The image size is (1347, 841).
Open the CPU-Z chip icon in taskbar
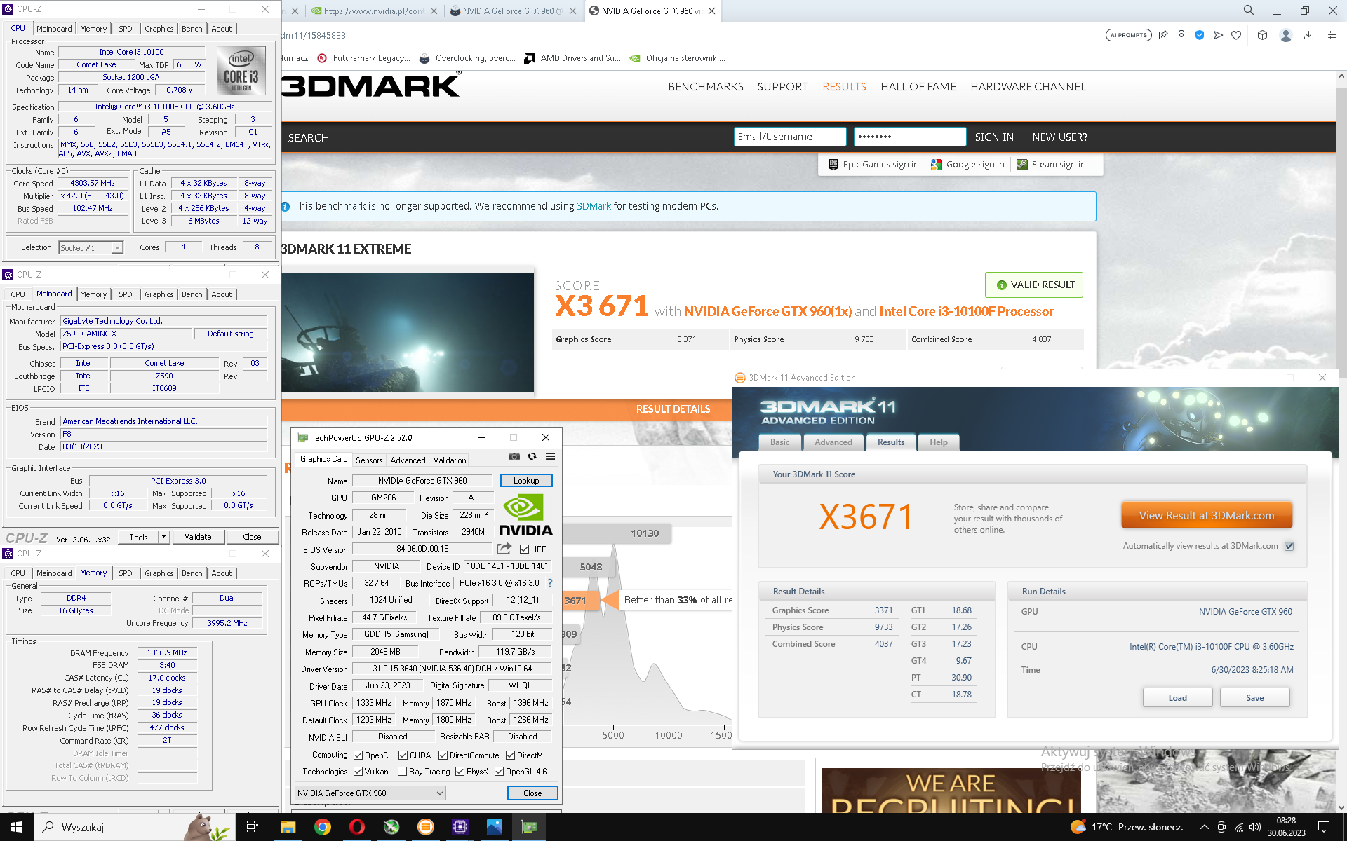pos(460,827)
